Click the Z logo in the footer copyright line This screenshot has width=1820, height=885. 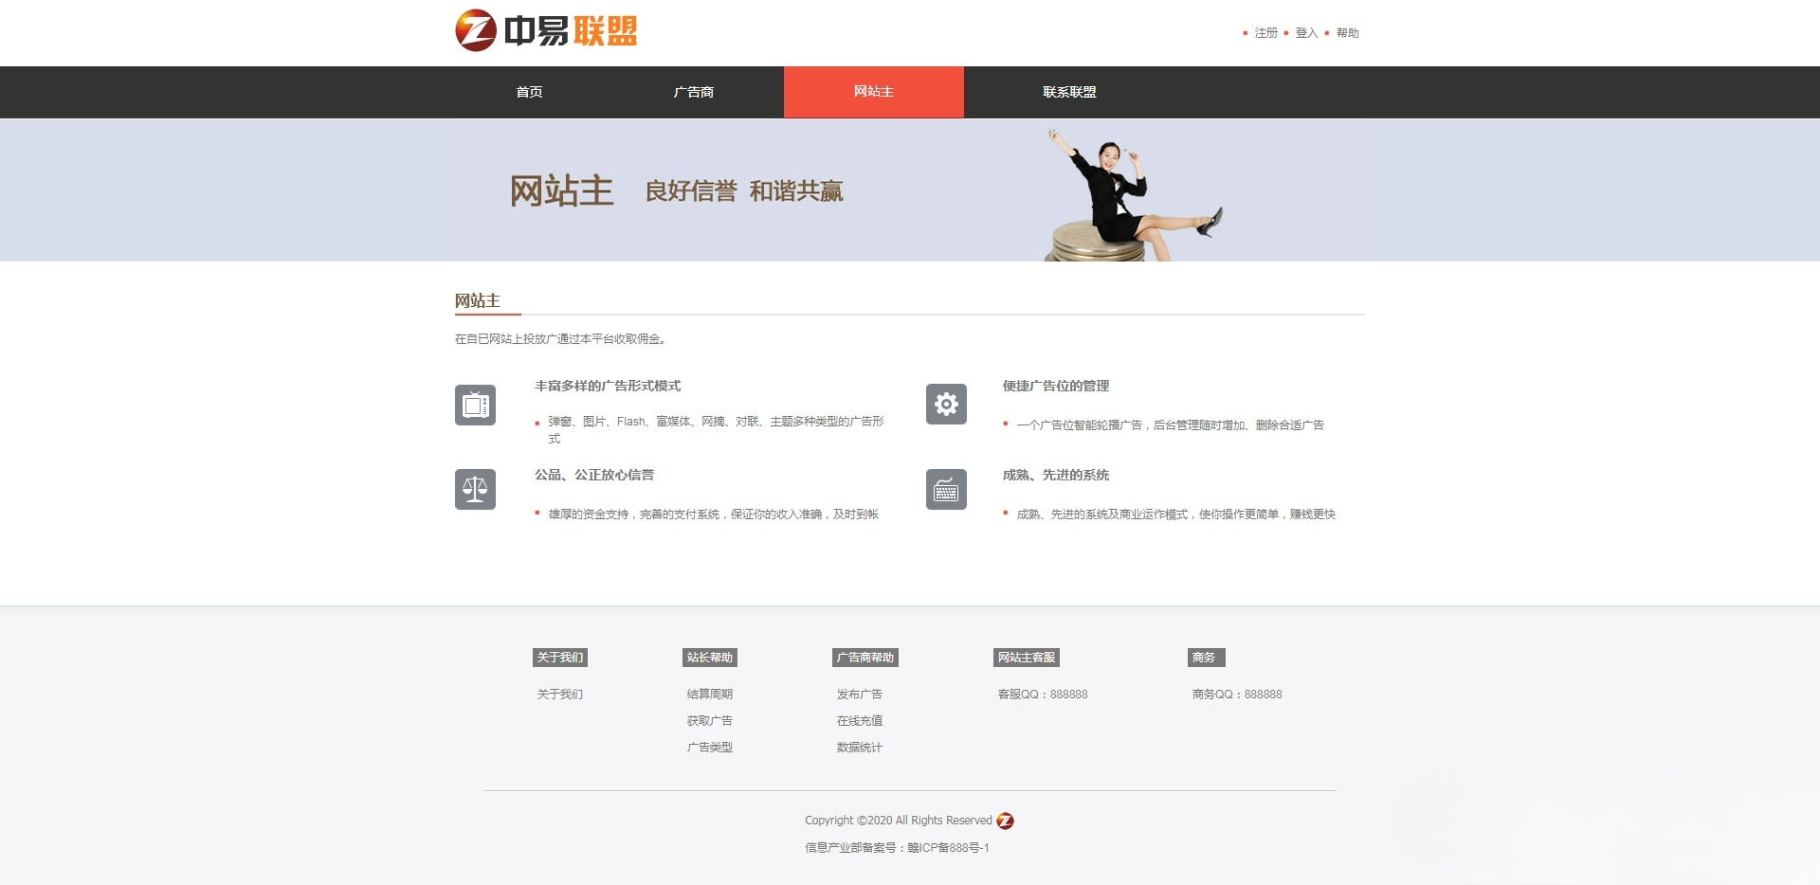click(x=1007, y=821)
